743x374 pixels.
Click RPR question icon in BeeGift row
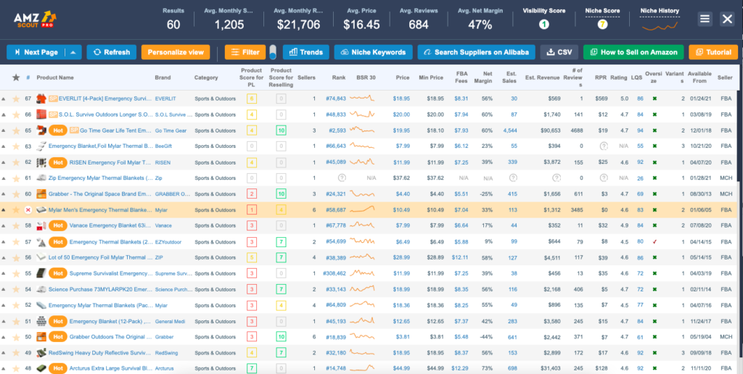603,146
